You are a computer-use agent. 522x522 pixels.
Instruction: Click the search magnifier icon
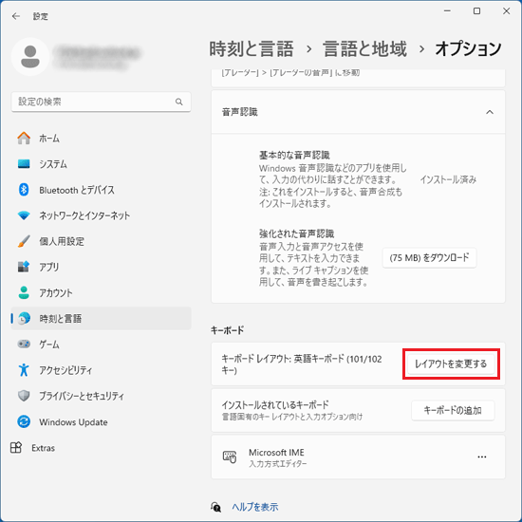[x=178, y=102]
